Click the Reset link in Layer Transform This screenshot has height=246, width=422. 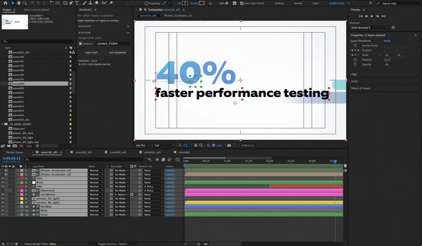click(387, 41)
